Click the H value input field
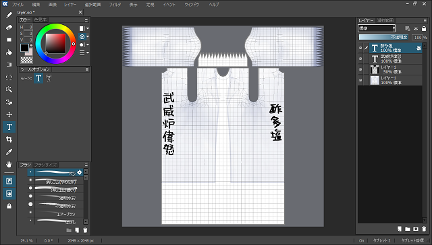 tap(28, 27)
